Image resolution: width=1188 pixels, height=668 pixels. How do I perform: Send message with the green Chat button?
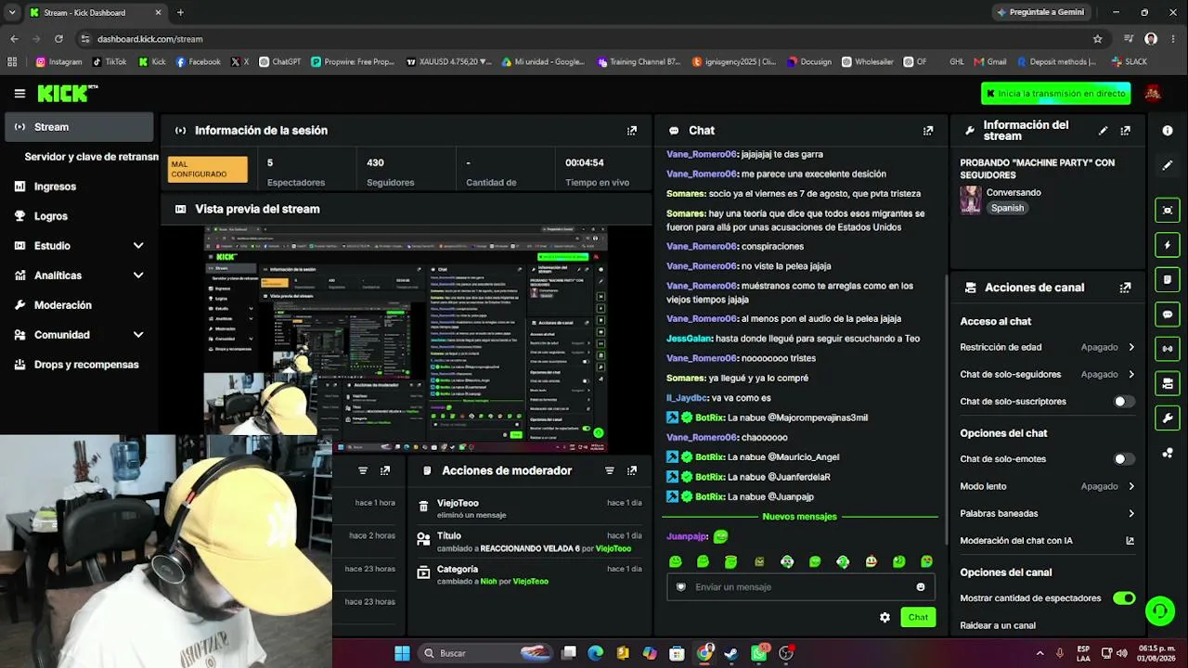(918, 617)
